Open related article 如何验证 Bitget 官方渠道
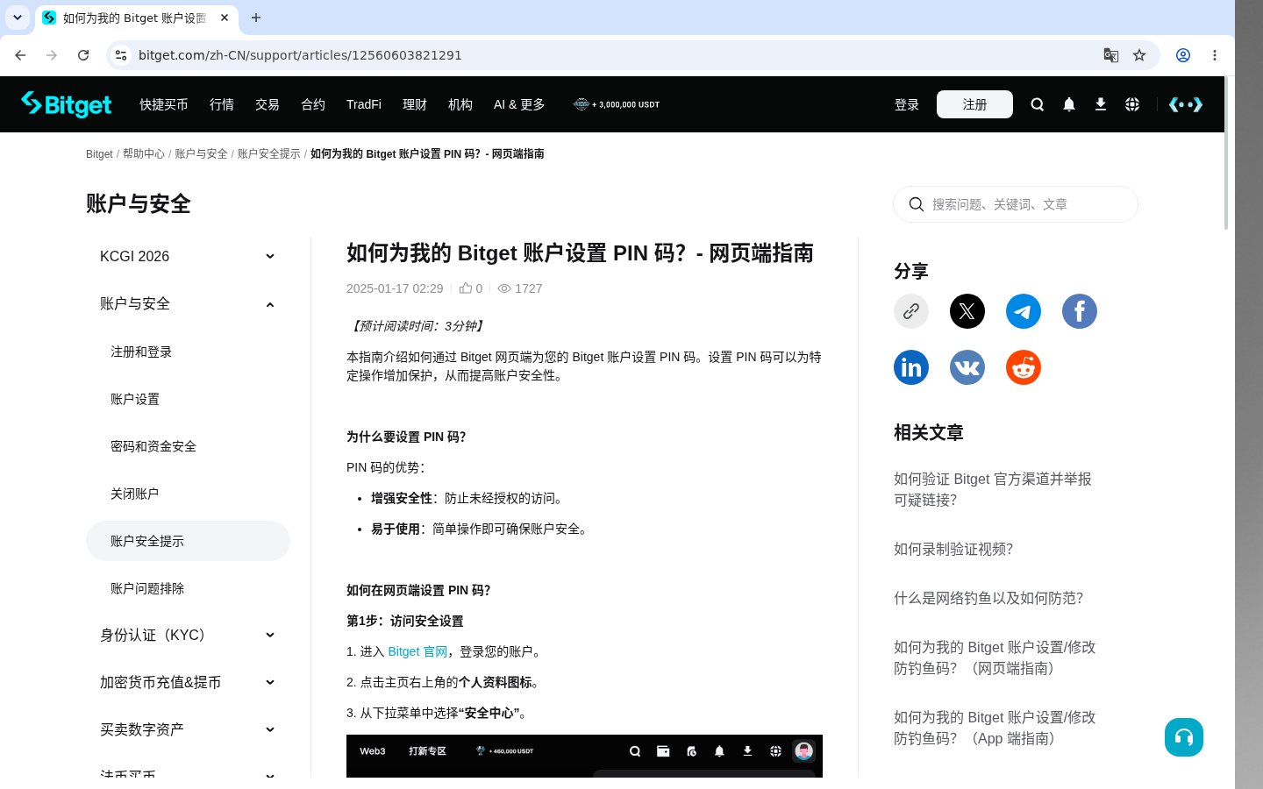The height and width of the screenshot is (789, 1263). point(993,489)
